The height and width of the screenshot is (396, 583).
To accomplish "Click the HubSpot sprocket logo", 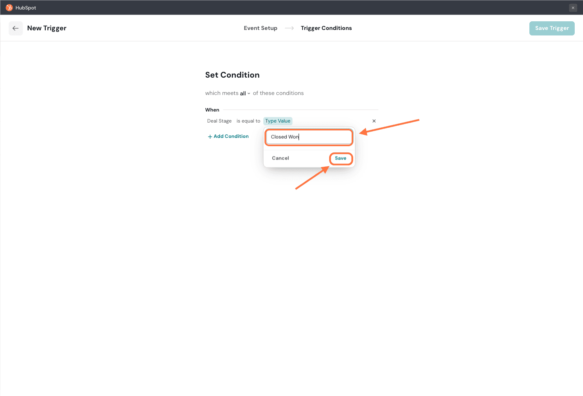I will (9, 7).
